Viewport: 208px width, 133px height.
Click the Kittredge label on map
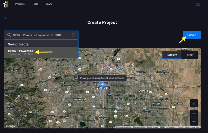tap(23, 116)
